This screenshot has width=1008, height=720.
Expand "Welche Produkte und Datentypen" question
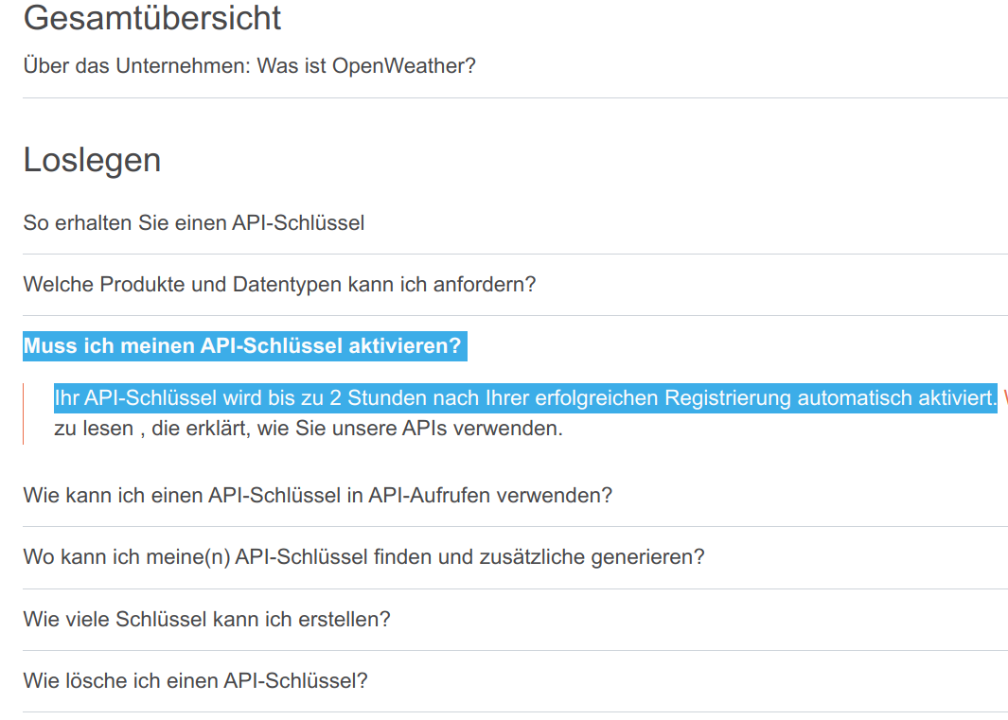(x=279, y=284)
